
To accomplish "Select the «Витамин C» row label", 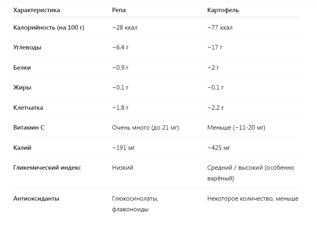I will point(29,128).
